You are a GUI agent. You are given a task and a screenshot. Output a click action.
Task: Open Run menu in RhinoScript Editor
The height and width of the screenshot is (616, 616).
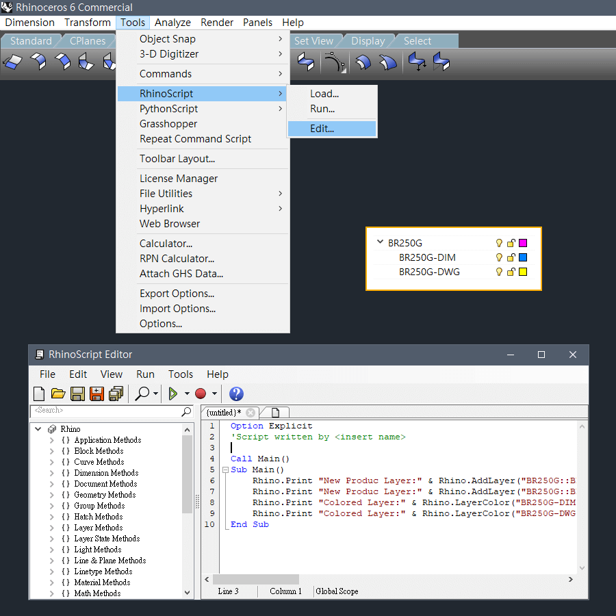(145, 374)
